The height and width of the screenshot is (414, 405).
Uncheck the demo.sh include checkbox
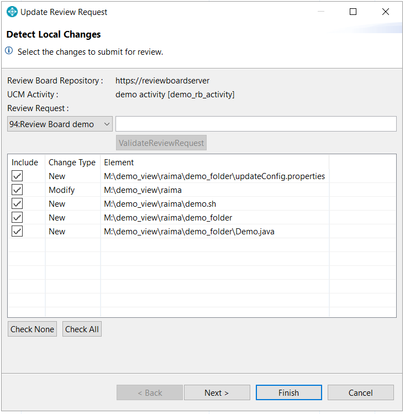(17, 204)
